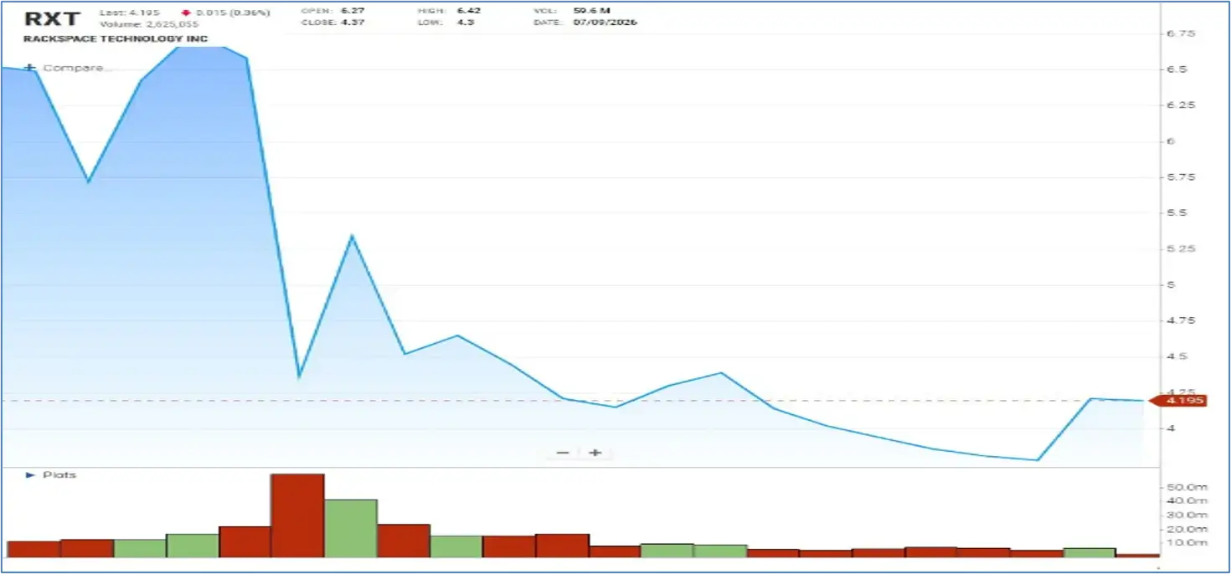Click the RXT ticker symbol
Image resolution: width=1231 pixels, height=574 pixels.
coord(53,18)
